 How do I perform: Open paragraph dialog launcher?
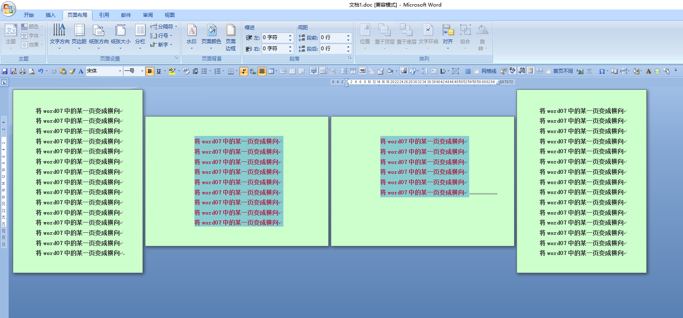pos(350,58)
